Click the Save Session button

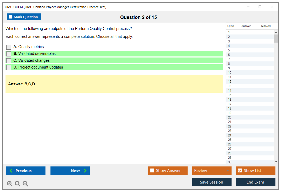coord(212,182)
